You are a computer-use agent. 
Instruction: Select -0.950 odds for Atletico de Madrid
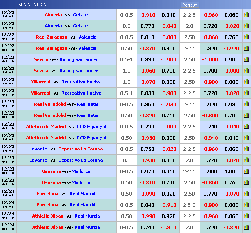[147, 138]
